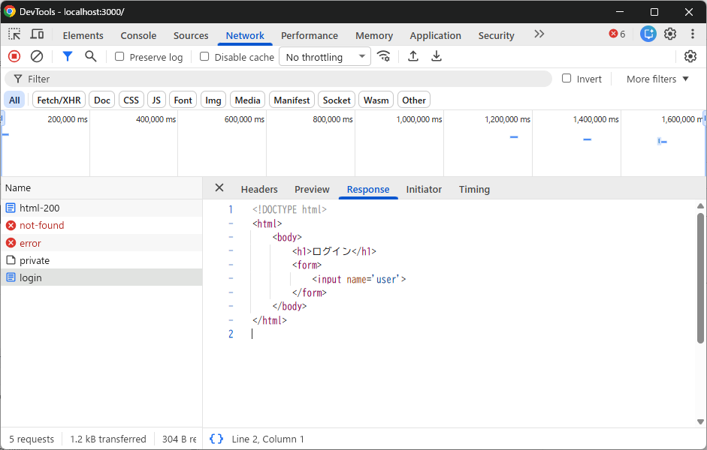This screenshot has width=707, height=450.
Task: Enable Preserve log checkbox
Action: [x=119, y=57]
